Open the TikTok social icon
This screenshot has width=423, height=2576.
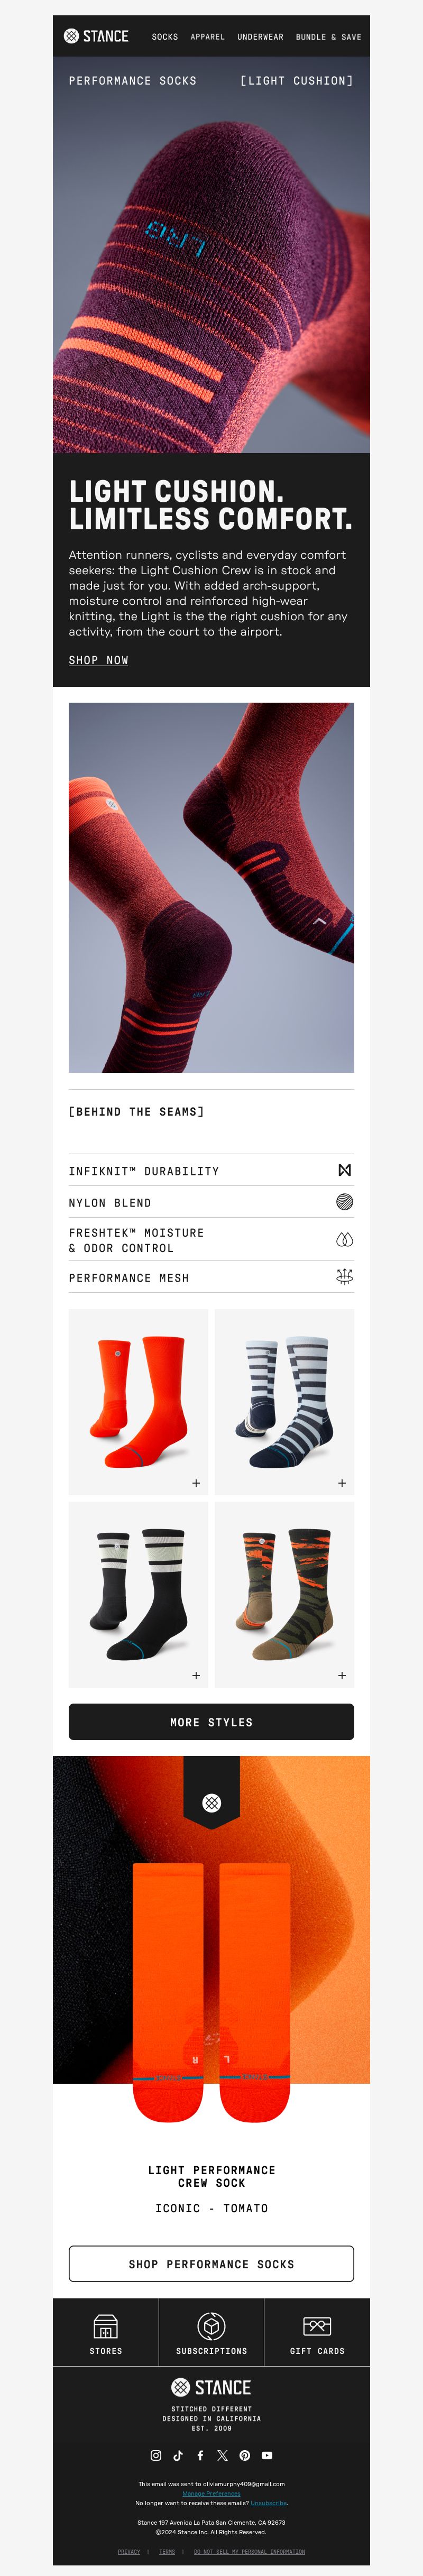point(178,2455)
